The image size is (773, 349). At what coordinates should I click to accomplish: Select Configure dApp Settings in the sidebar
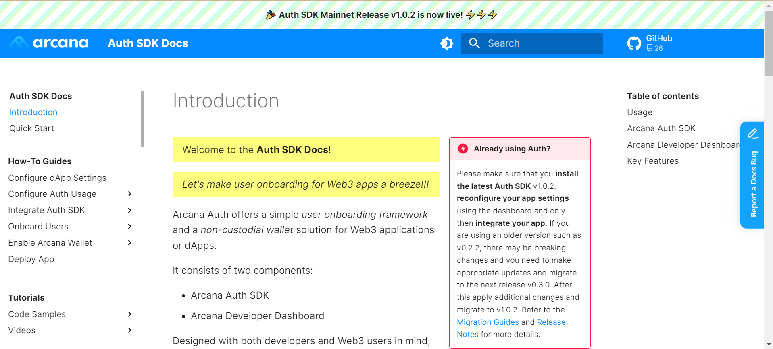57,178
